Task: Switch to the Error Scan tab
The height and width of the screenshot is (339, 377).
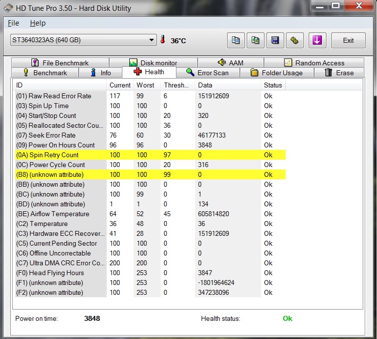Action: (208, 73)
